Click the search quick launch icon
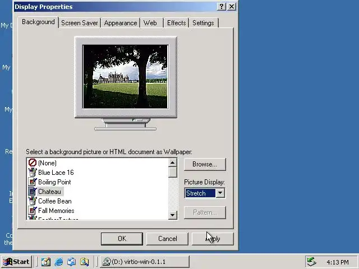Screen dimensions: 359x269 (84, 262)
